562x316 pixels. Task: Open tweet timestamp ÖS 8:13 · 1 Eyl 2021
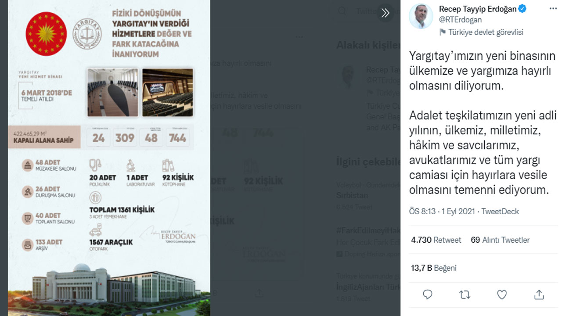(x=442, y=212)
